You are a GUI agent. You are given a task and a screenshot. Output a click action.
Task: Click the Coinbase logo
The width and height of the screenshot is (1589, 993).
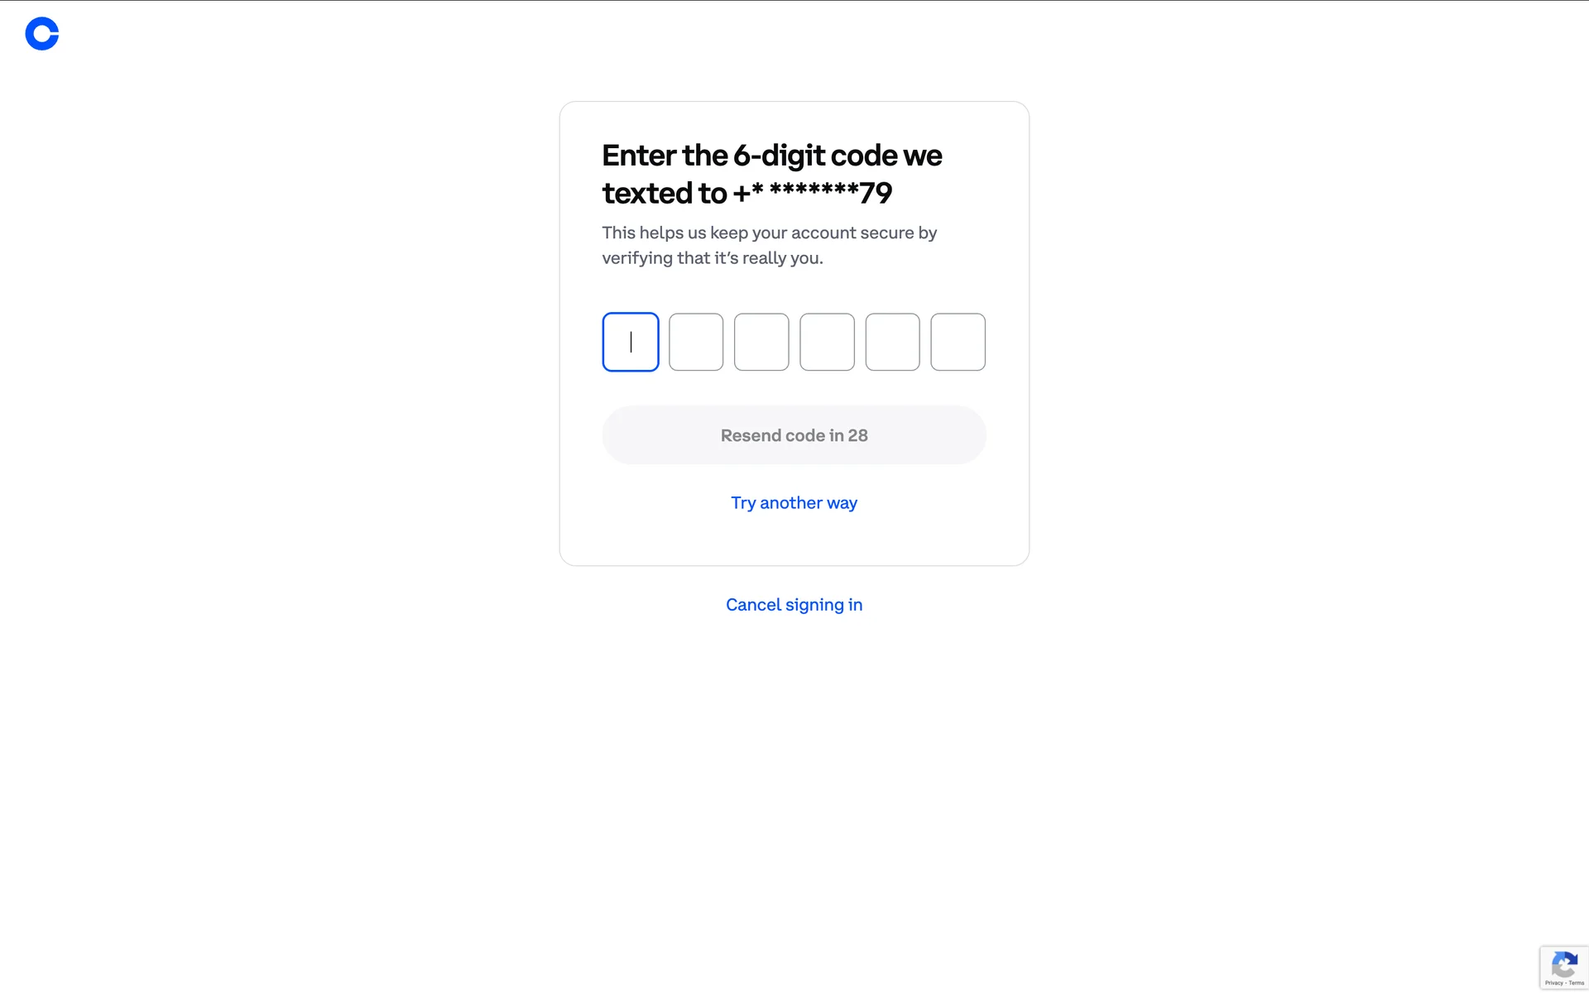(42, 34)
